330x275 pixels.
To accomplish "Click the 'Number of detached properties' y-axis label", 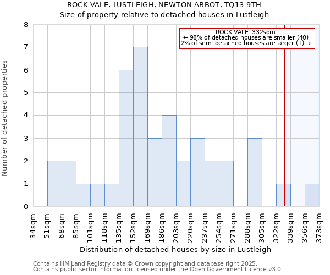I will (x=5, y=119).
